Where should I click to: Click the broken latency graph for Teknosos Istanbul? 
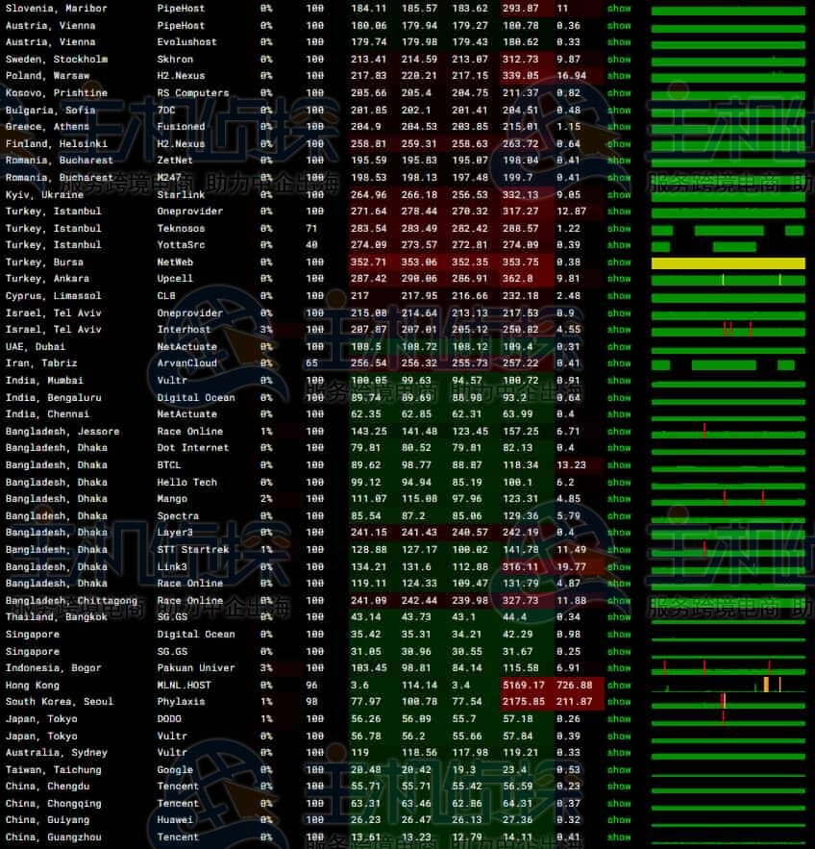(x=728, y=229)
